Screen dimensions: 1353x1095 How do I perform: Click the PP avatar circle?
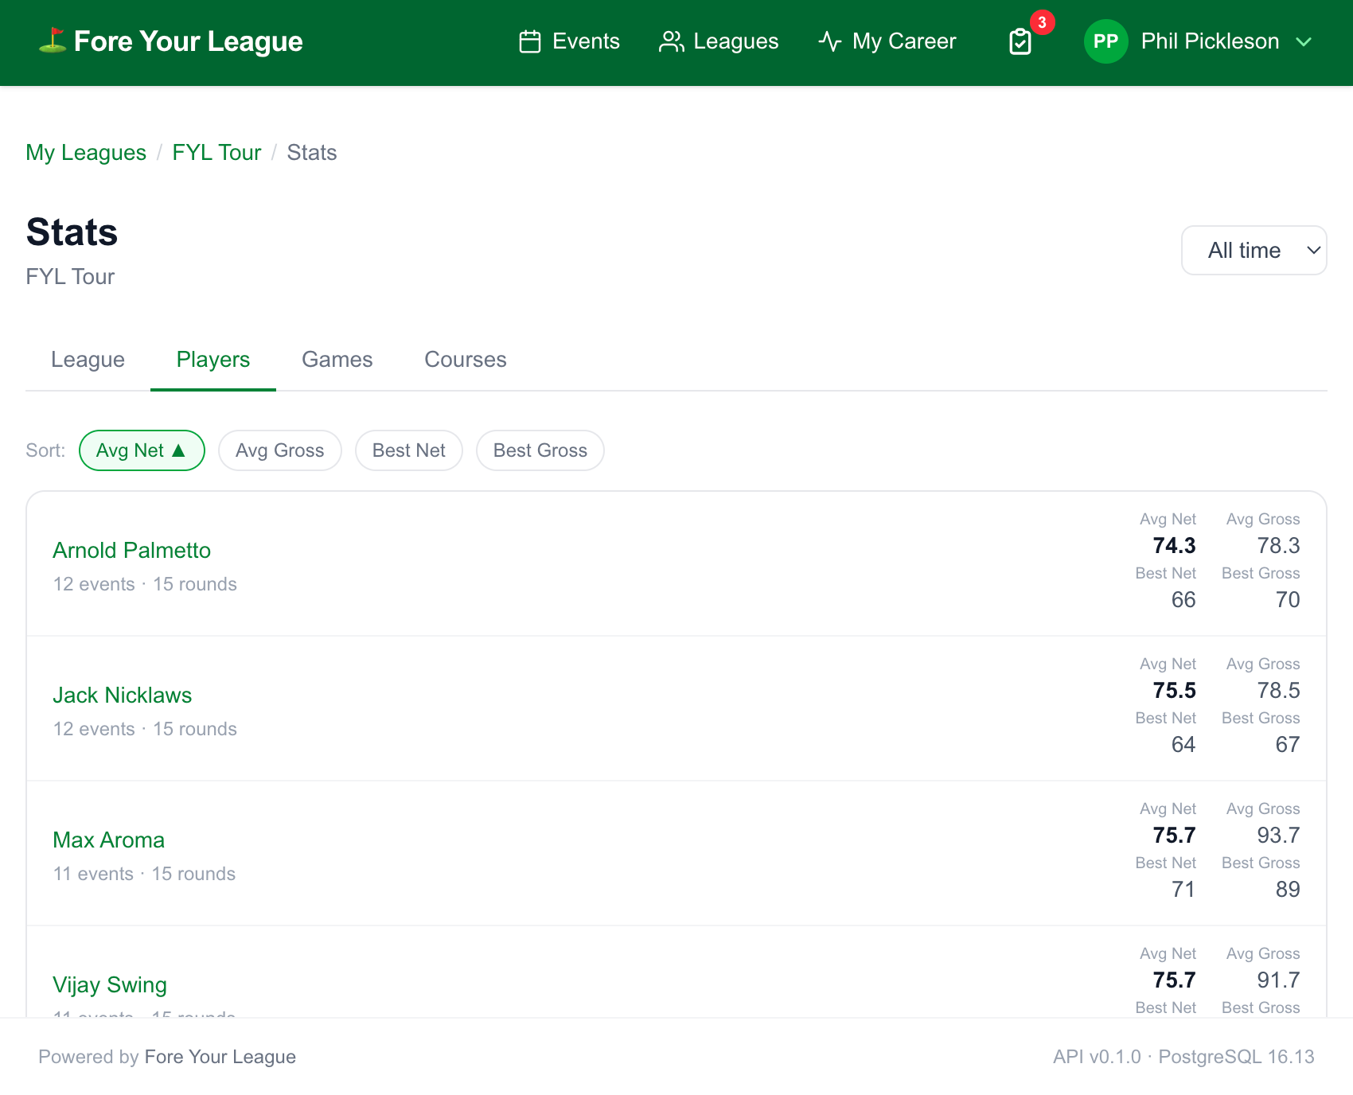click(1105, 41)
